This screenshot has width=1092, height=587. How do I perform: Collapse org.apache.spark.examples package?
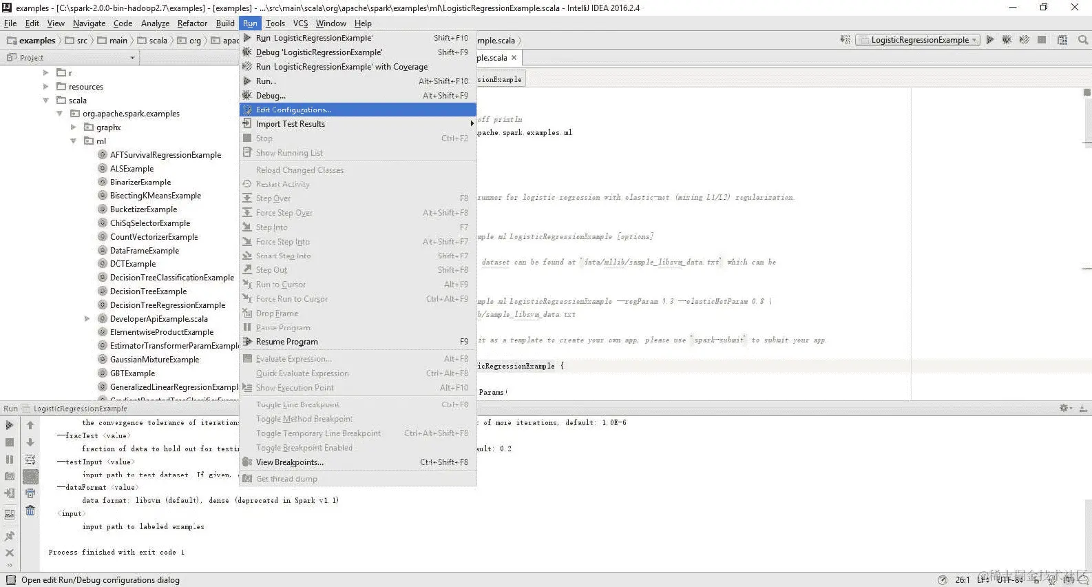tap(60, 114)
